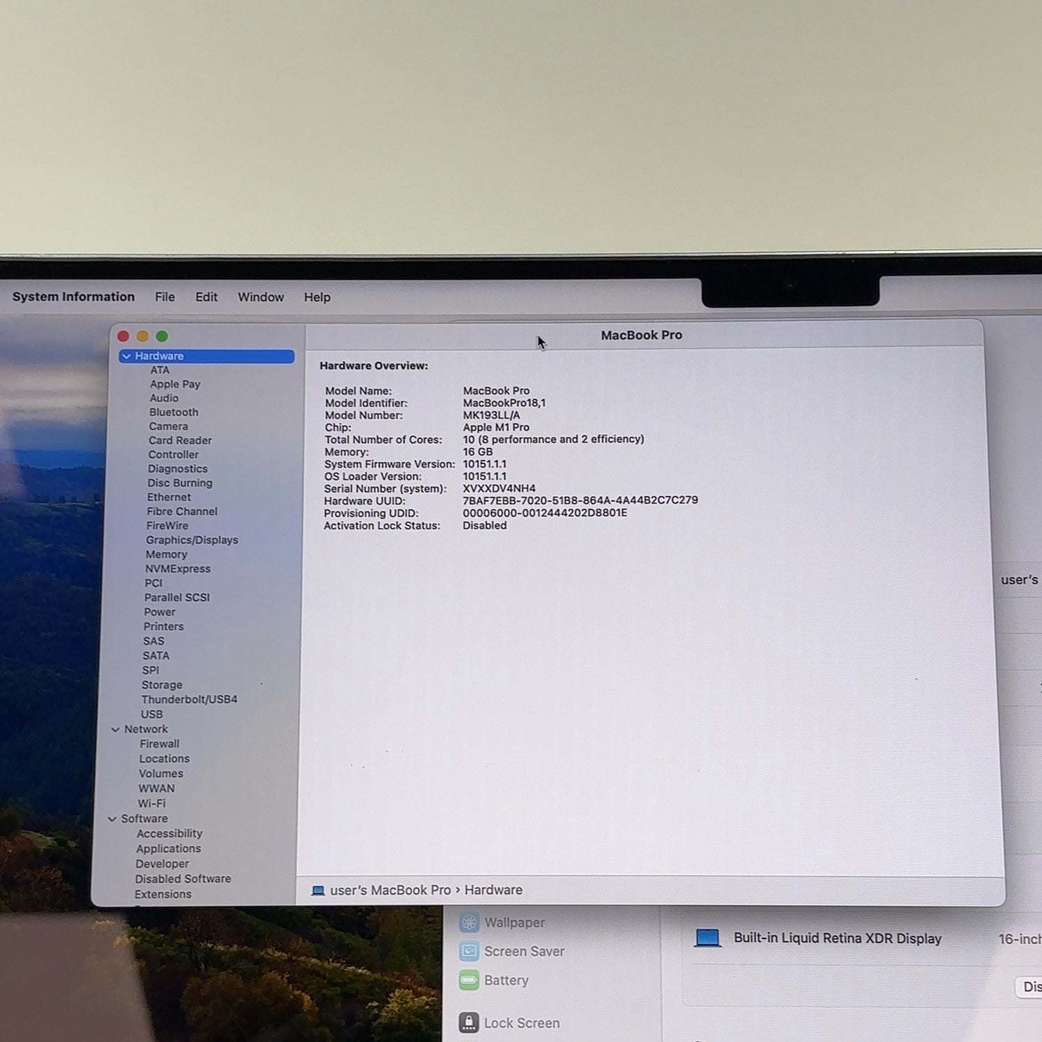1042x1042 pixels.
Task: Select Apple Pay in the sidebar
Action: coord(175,384)
